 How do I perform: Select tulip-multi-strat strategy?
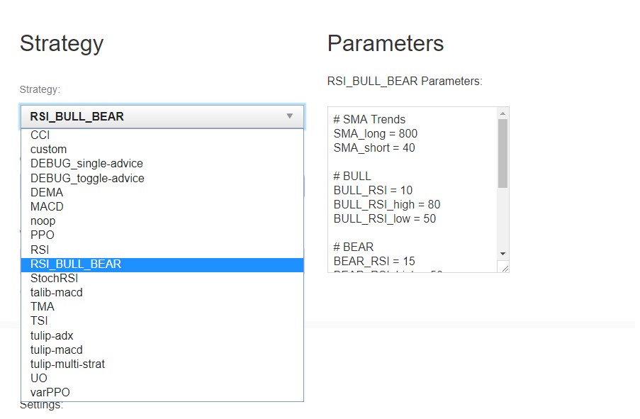67,364
